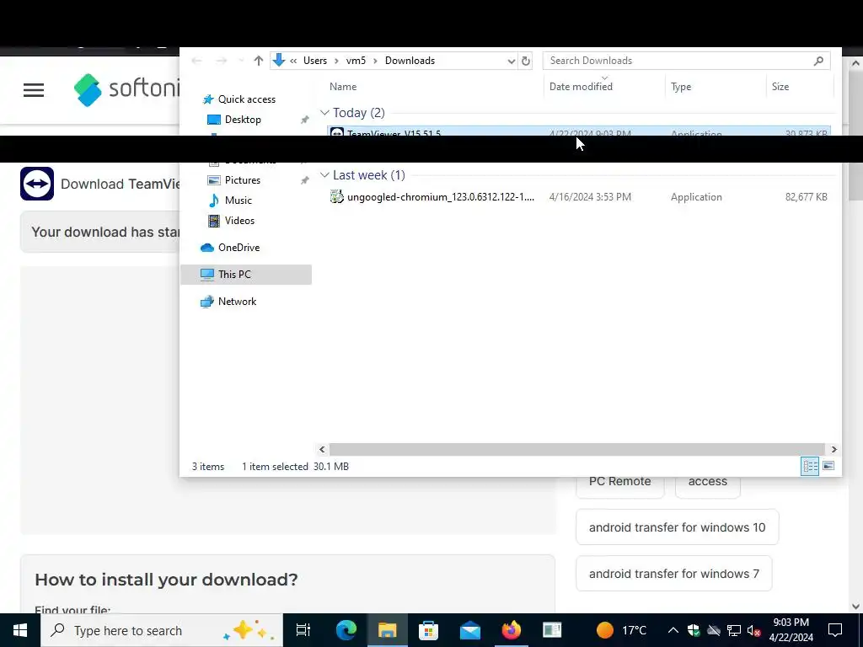Image resolution: width=863 pixels, height=647 pixels.
Task: Click the Desktop pin icon in navigation pane
Action: pyautogui.click(x=304, y=120)
